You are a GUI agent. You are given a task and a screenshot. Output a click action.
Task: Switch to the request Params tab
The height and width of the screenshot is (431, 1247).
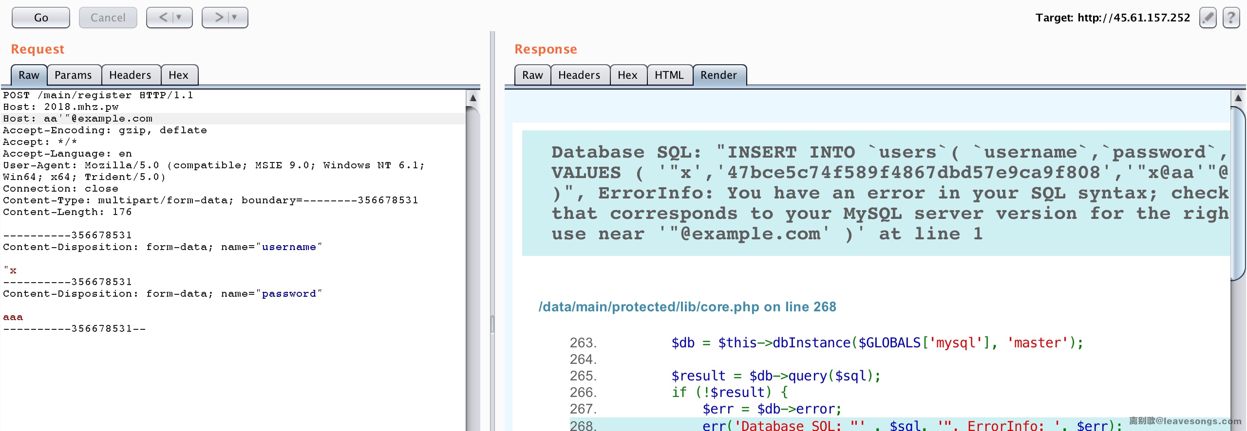73,75
